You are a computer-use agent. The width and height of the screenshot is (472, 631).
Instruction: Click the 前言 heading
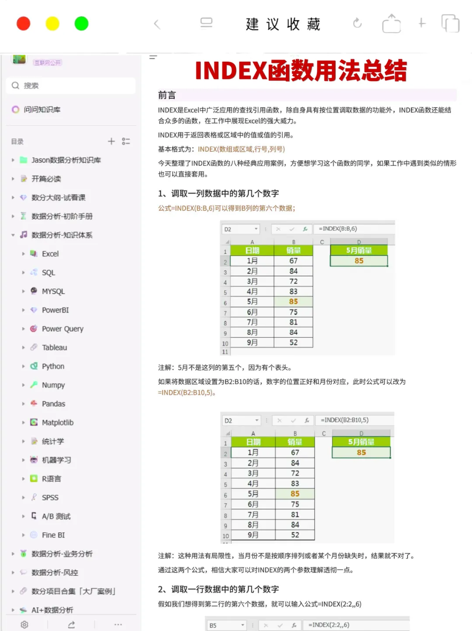pos(167,95)
